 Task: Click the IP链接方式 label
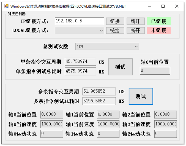click(34, 21)
